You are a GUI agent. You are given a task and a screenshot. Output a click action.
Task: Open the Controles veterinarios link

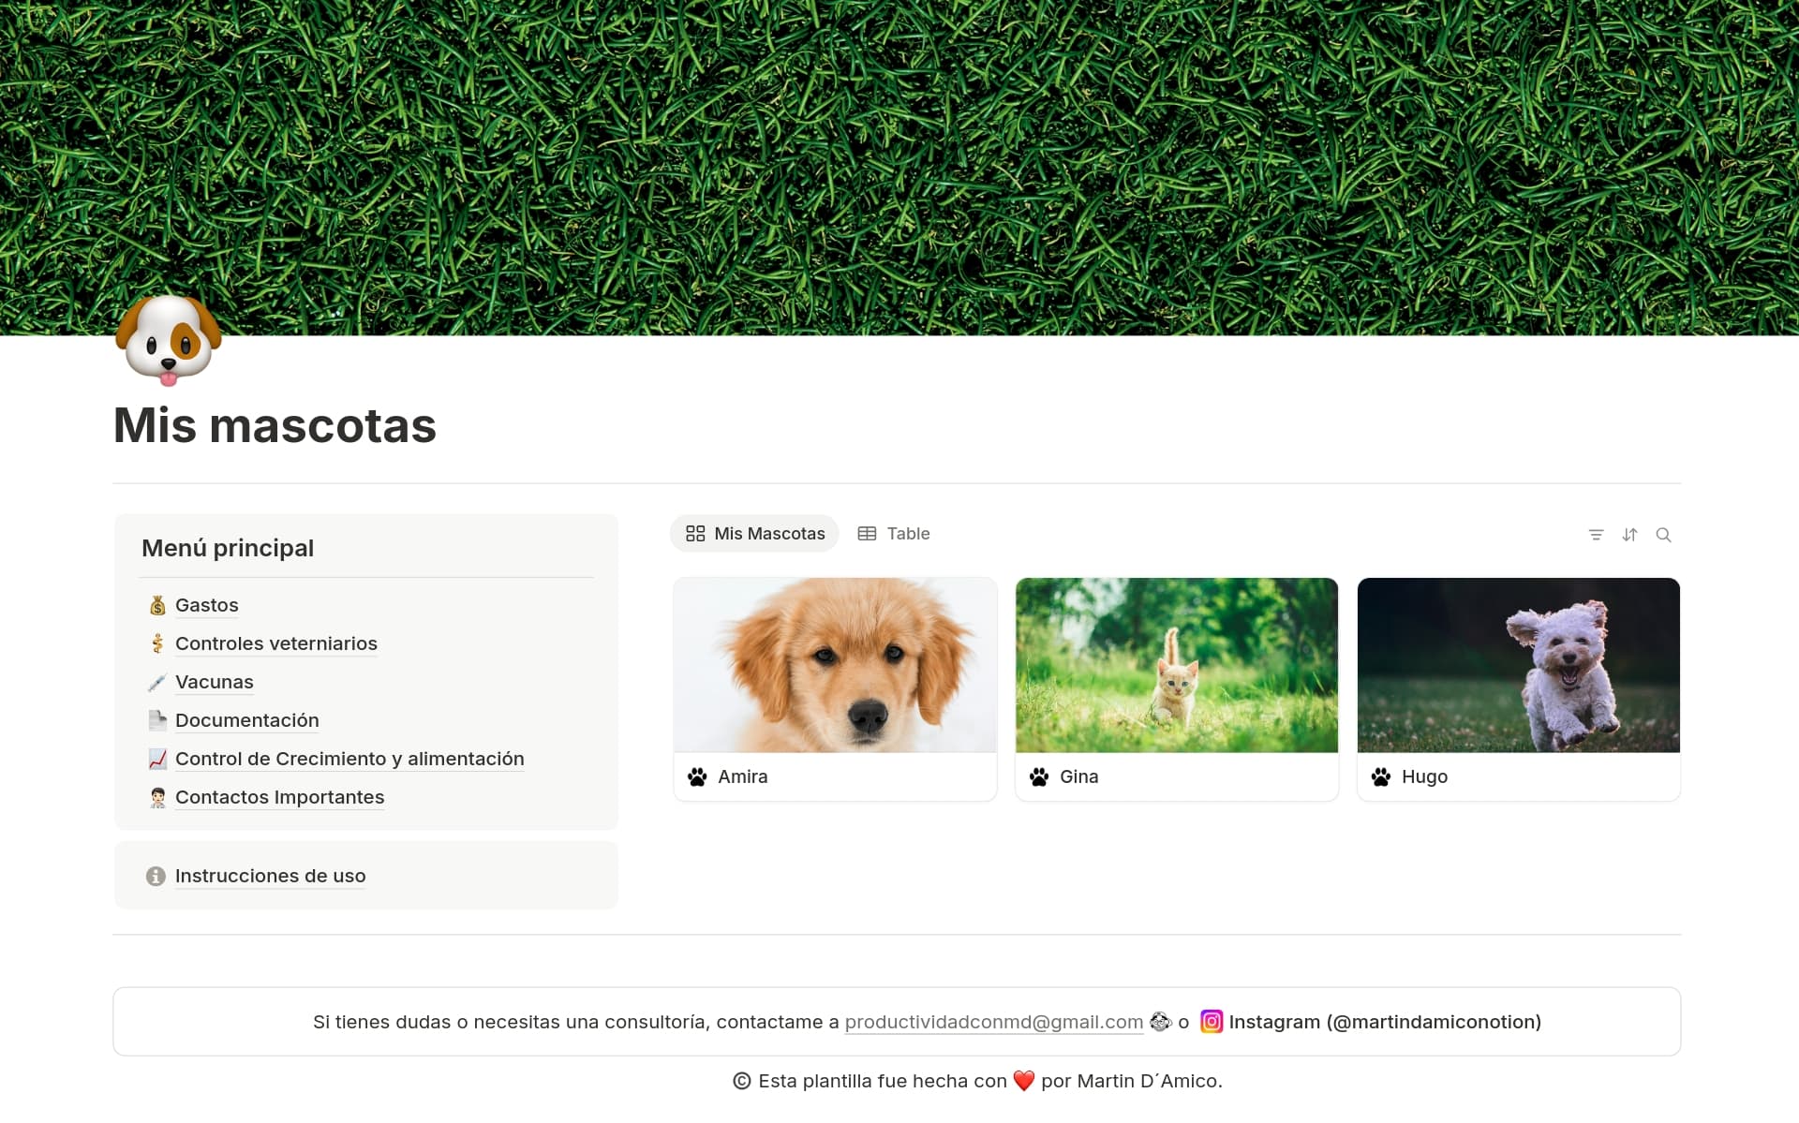tap(276, 643)
